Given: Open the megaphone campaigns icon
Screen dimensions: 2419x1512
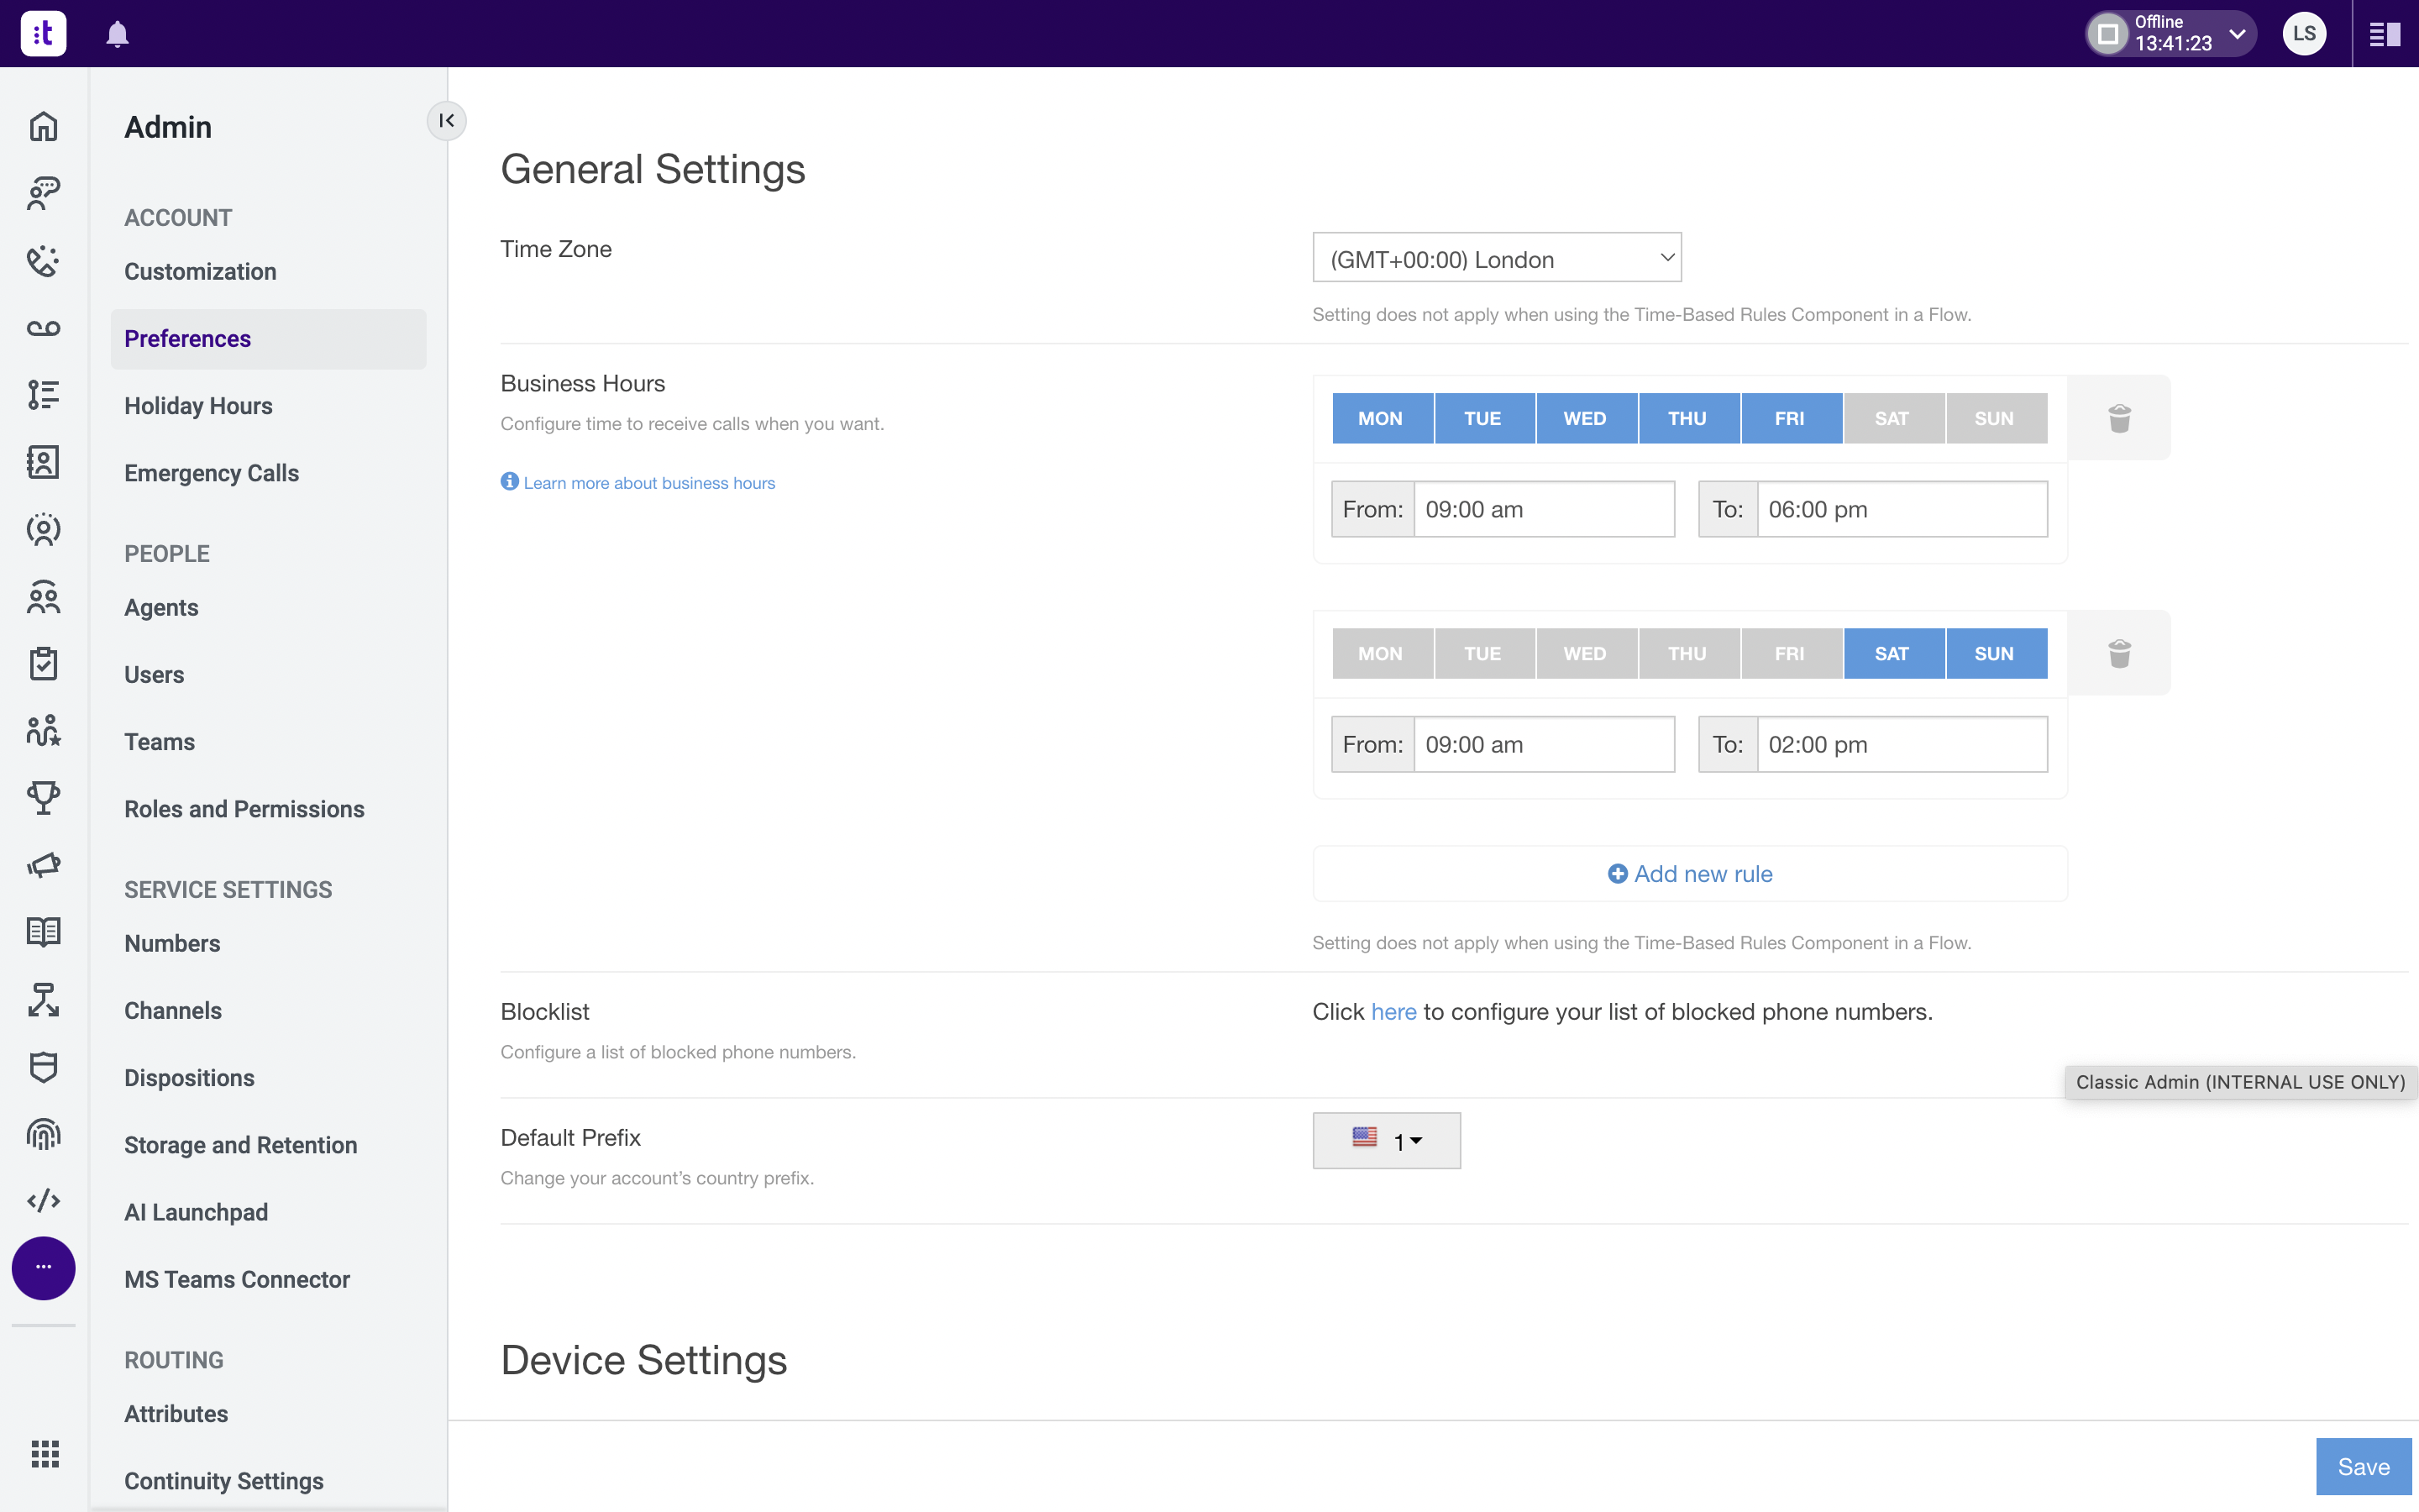Looking at the screenshot, I should click(x=43, y=865).
